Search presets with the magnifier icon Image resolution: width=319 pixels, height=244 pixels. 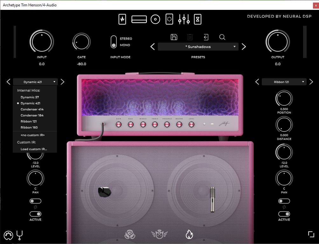pos(222,37)
